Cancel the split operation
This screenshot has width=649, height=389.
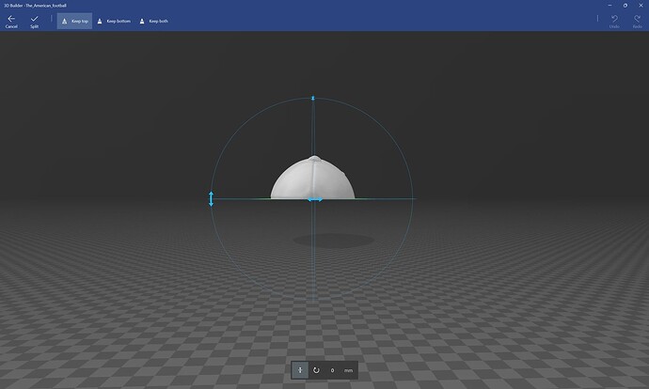(11, 22)
